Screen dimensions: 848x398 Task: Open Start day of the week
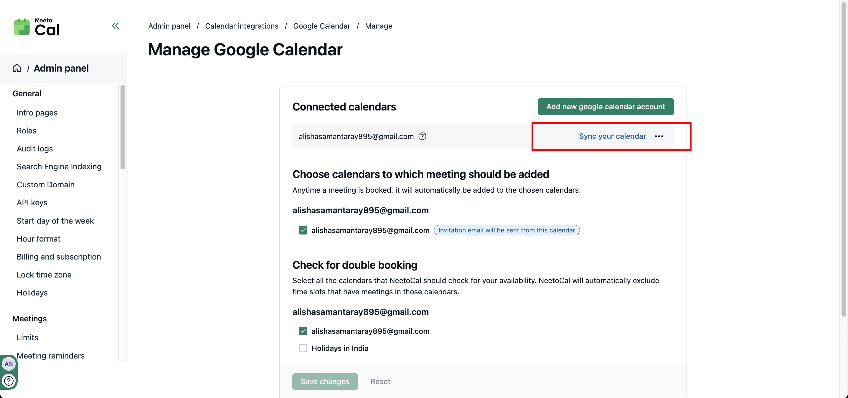pos(55,221)
